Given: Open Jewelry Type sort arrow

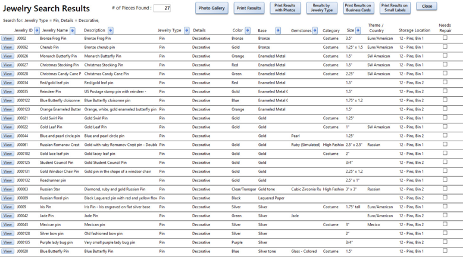Looking at the screenshot, I should coord(187,30).
